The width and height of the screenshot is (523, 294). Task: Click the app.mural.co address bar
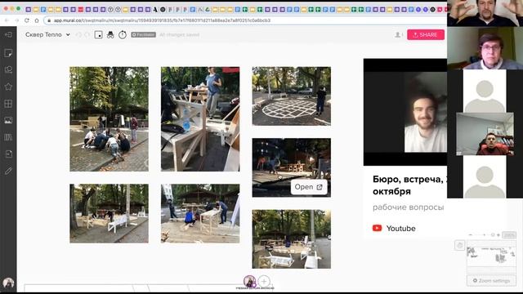245,20
